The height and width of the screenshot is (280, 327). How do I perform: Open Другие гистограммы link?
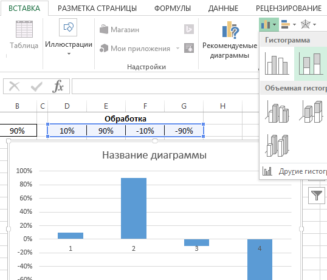click(x=294, y=171)
